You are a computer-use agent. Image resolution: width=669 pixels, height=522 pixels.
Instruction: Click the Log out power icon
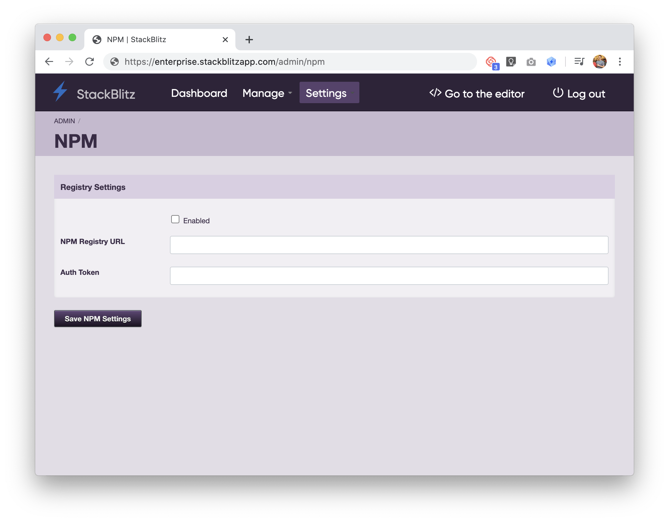pyautogui.click(x=557, y=93)
